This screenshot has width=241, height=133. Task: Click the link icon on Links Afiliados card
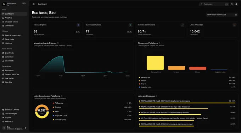pos(234,25)
